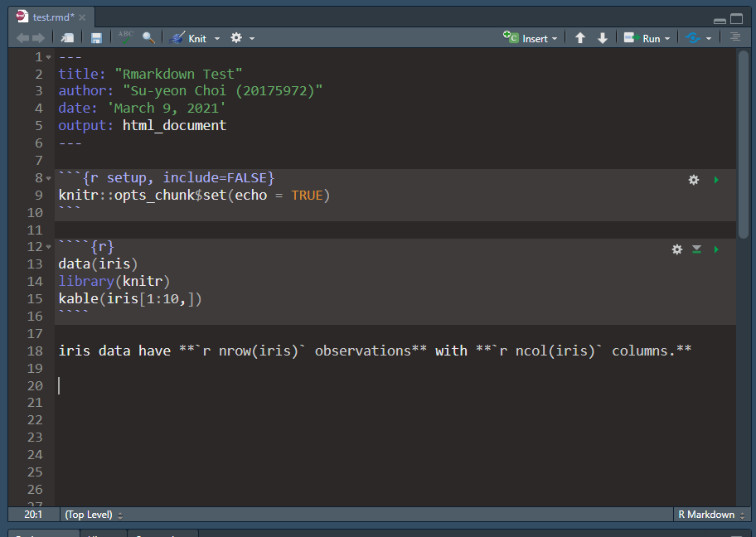Click the data(iris) line
Viewport: 756px width, 537px height.
(98, 264)
